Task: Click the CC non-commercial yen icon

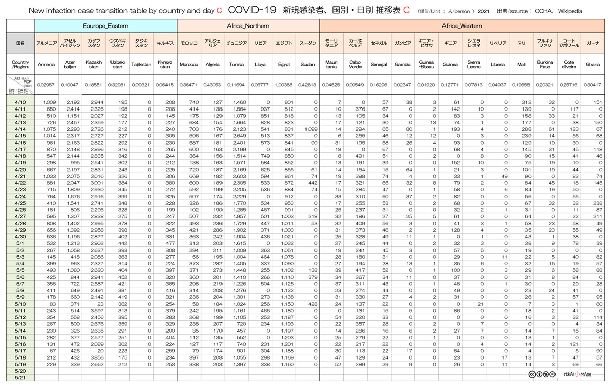Action: [x=546, y=374]
